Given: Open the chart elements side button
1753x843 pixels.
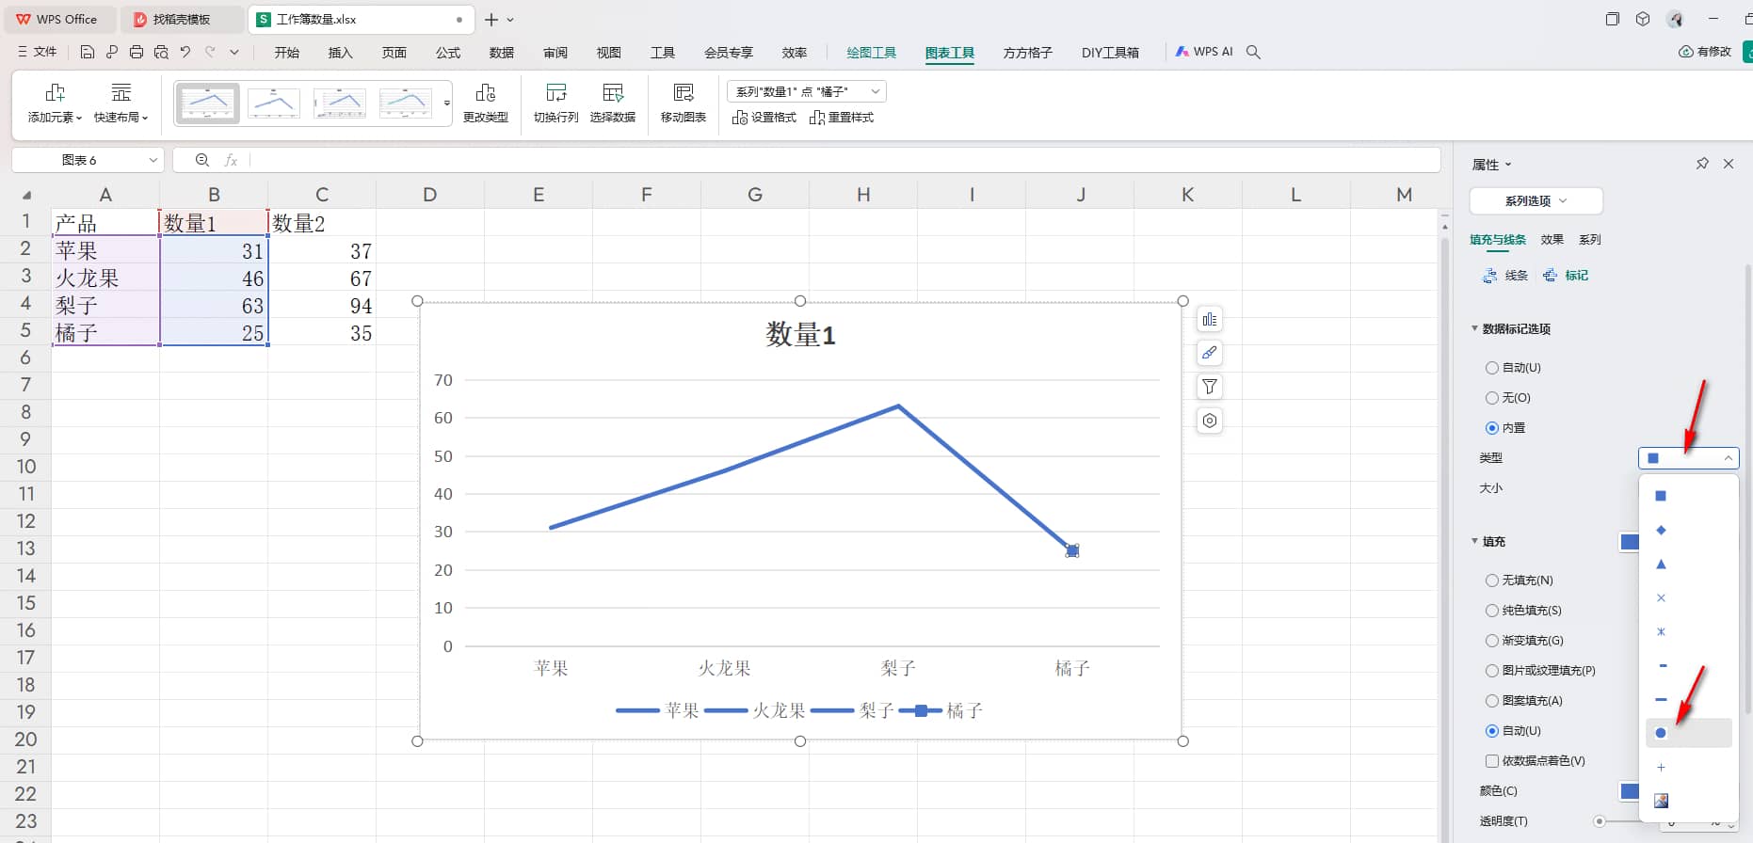Looking at the screenshot, I should [1210, 319].
